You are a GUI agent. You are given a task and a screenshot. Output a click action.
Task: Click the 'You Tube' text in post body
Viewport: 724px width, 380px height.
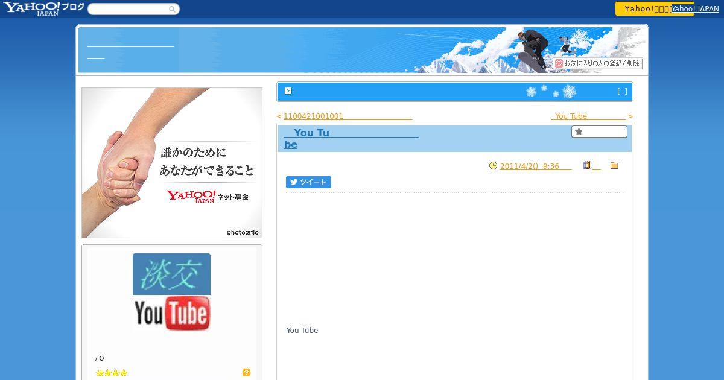pos(302,330)
